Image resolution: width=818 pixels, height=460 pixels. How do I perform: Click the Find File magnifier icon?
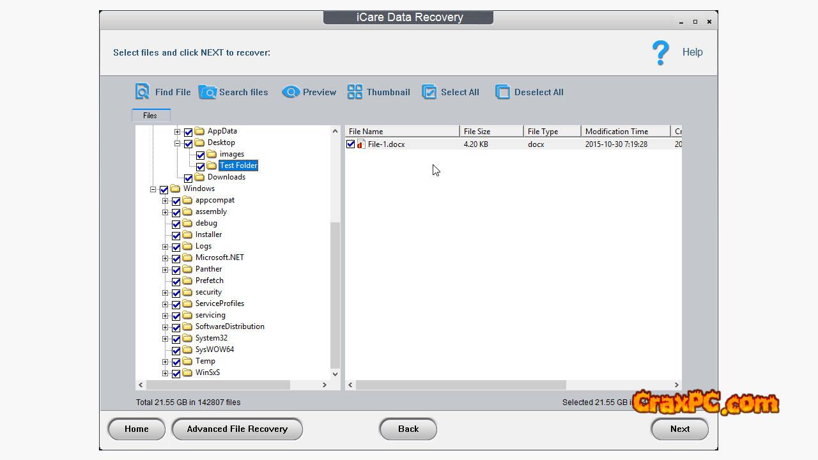(142, 92)
